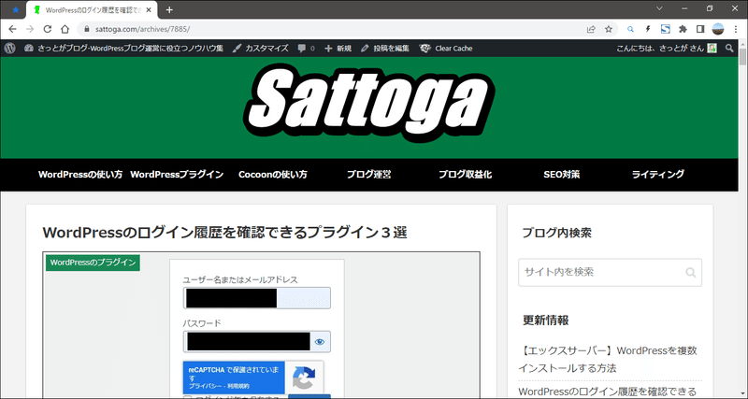Open WordPressプラグイン navigation item
748x399 pixels.
(177, 175)
